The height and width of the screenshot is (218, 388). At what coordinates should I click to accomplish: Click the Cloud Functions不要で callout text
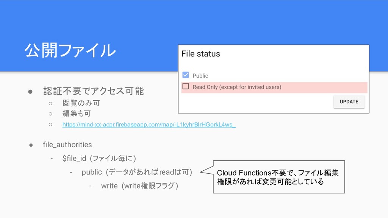point(278,177)
